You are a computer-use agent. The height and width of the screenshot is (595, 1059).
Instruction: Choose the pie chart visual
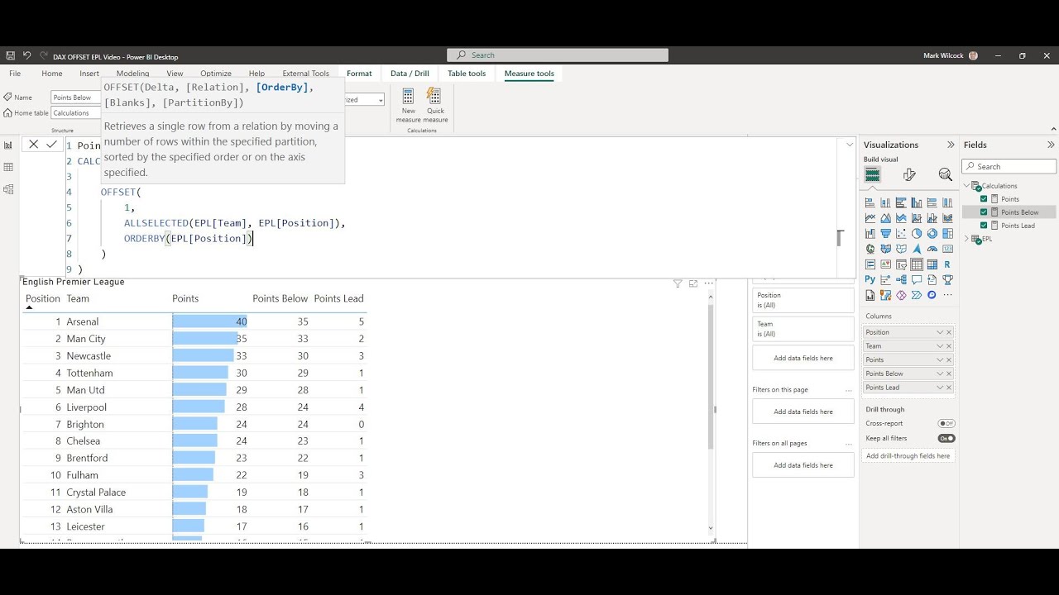917,234
